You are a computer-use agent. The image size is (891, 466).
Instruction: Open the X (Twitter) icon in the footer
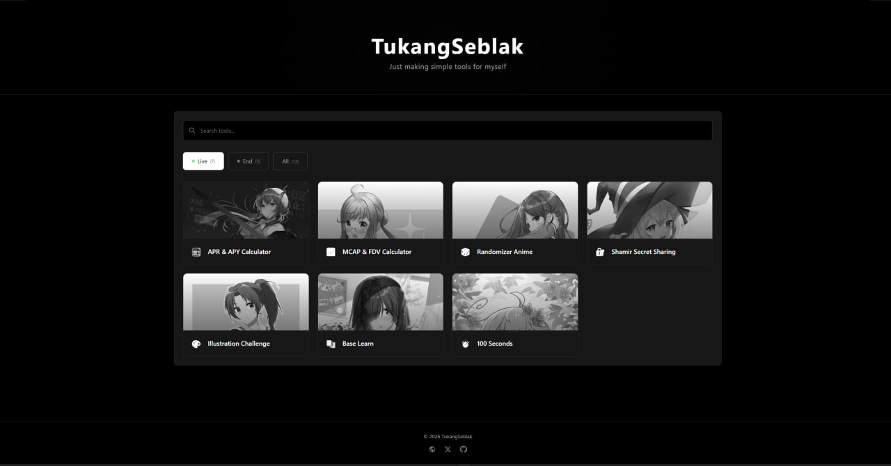tap(448, 449)
